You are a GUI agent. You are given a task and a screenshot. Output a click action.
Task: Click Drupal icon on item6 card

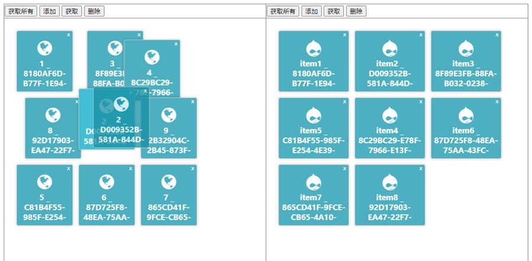click(x=466, y=115)
